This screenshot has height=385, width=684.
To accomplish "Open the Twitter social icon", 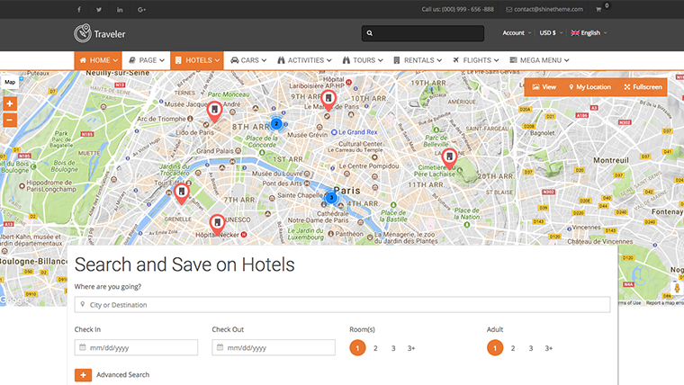I will tap(99, 10).
